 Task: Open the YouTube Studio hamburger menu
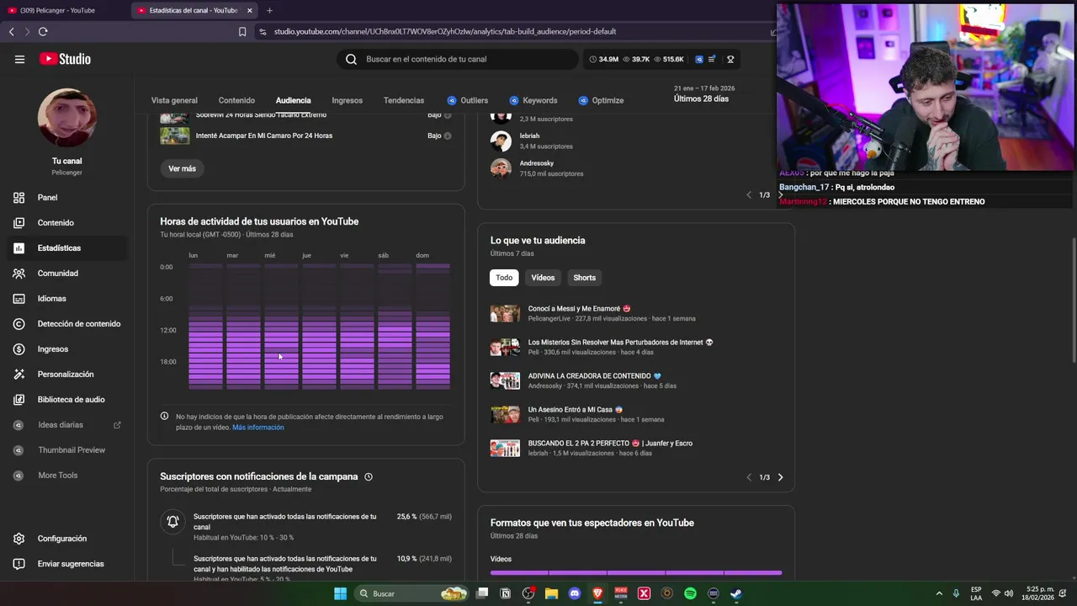tap(19, 59)
